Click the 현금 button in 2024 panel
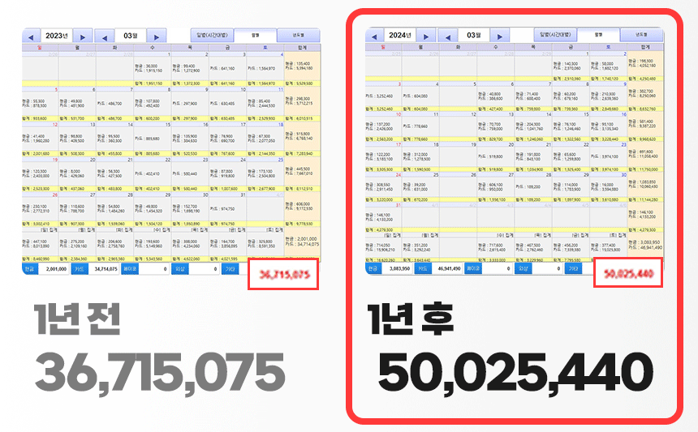 tap(373, 268)
